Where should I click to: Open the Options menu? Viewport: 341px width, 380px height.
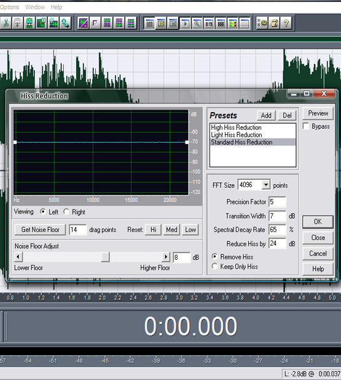click(9, 7)
